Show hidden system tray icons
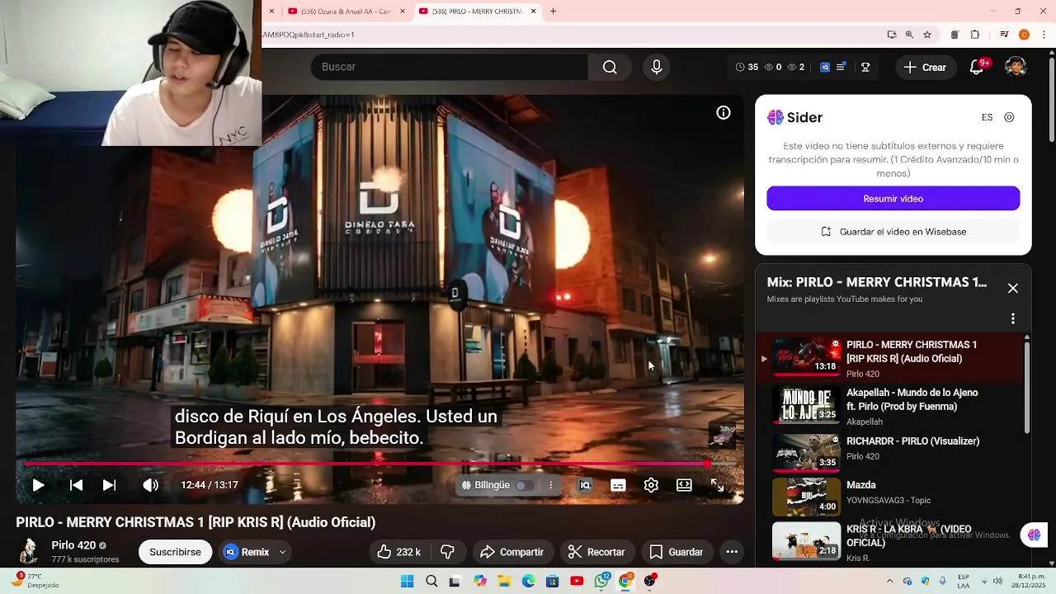The height and width of the screenshot is (594, 1056). click(x=889, y=582)
